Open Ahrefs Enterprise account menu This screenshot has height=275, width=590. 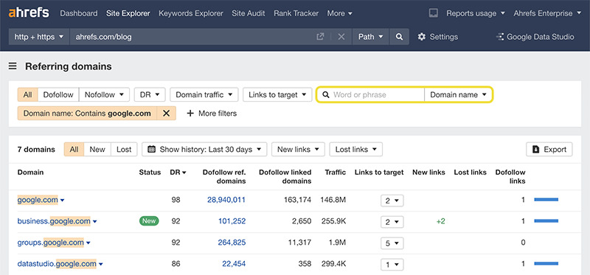(548, 13)
